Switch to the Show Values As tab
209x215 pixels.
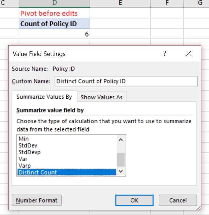pyautogui.click(x=101, y=97)
